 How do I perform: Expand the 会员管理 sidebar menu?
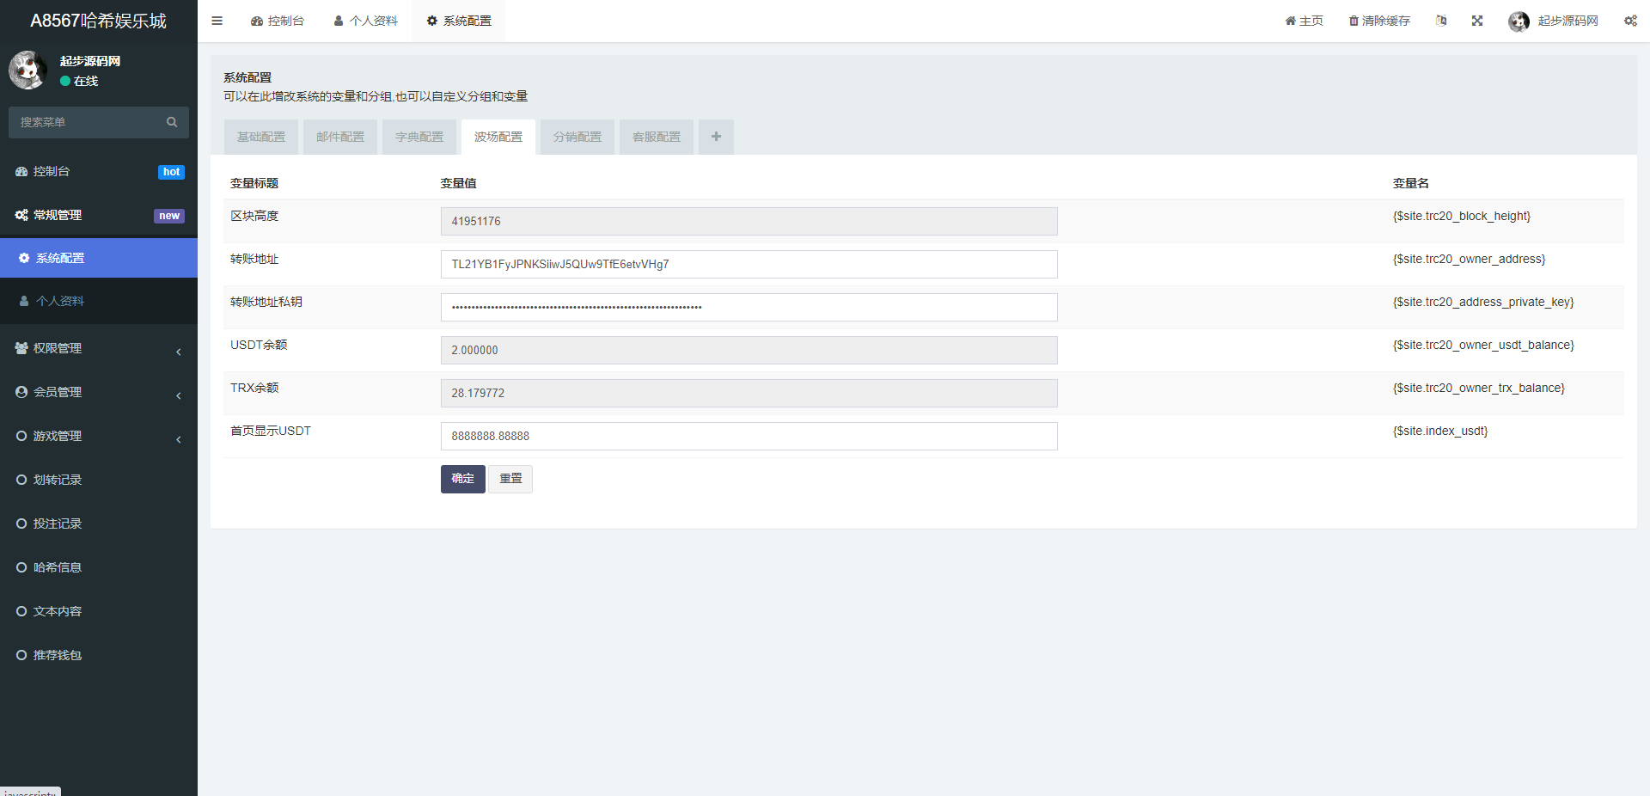click(99, 392)
